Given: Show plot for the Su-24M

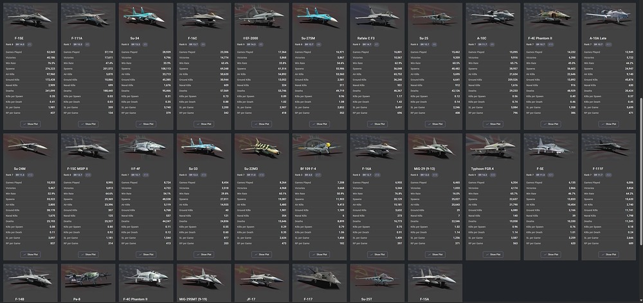Looking at the screenshot, I should (30, 255).
